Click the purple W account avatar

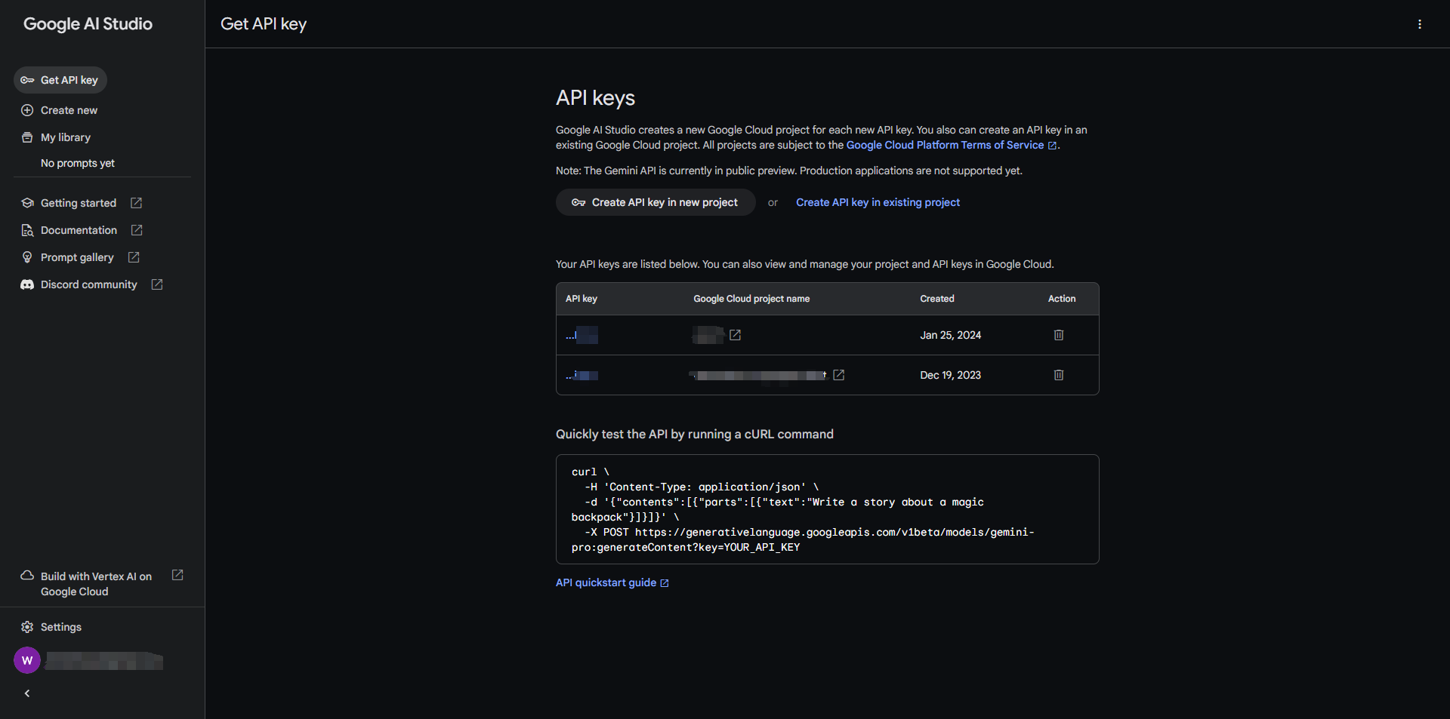point(27,660)
